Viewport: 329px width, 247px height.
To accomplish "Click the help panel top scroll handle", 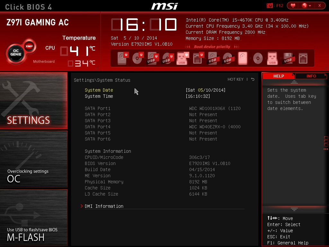I will 294,82.
